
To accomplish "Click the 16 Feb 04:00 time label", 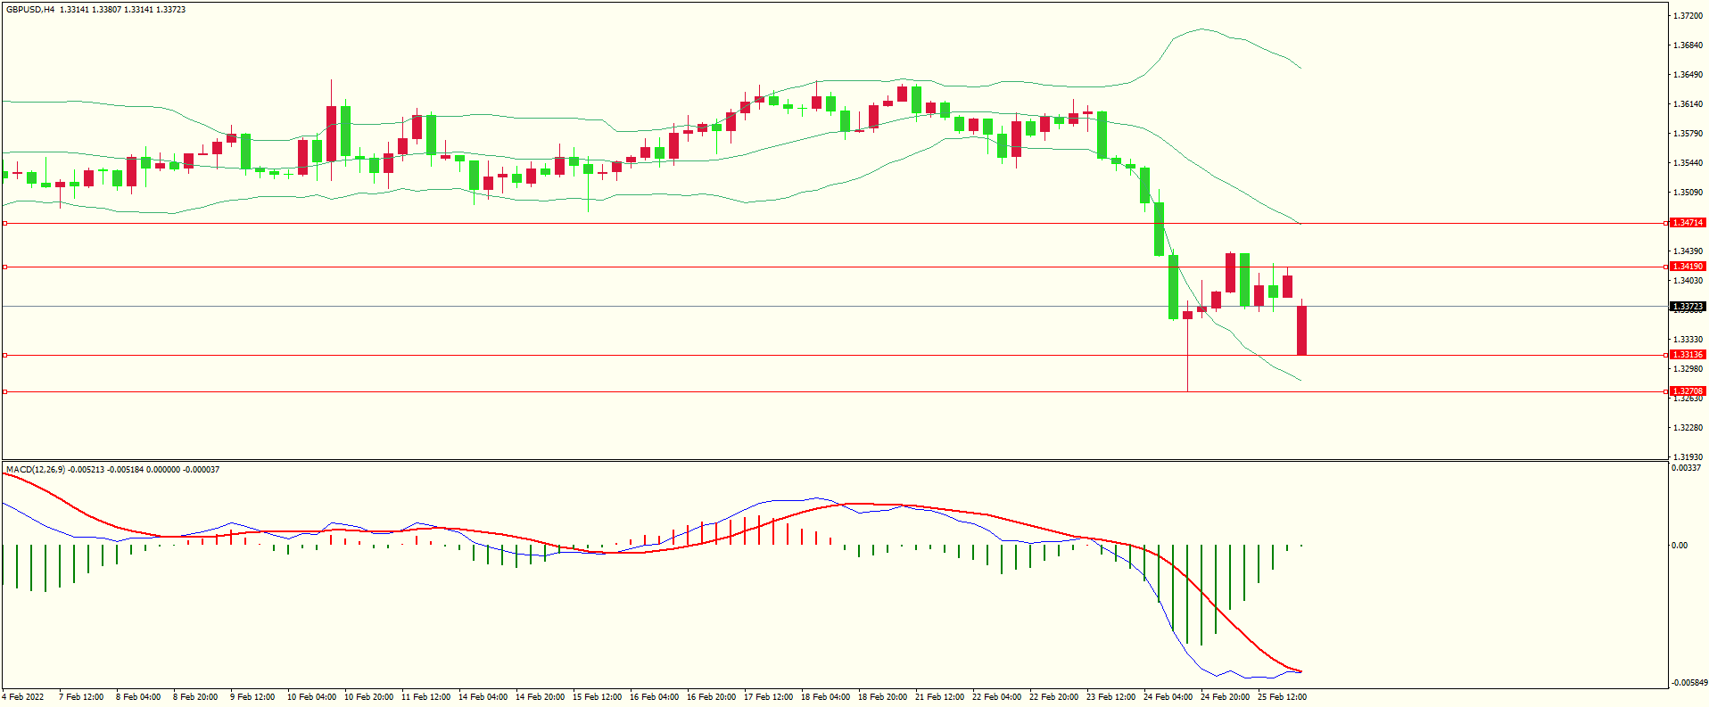I will point(654,697).
